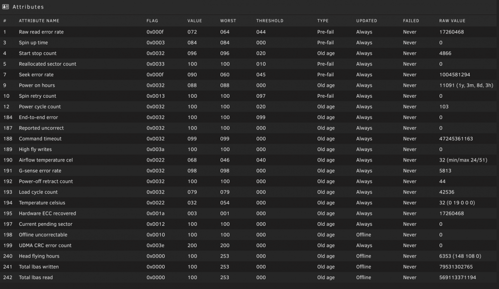This screenshot has width=499, height=289.
Task: Click threshold 099 of End-to-end error
Action: [x=261, y=117]
